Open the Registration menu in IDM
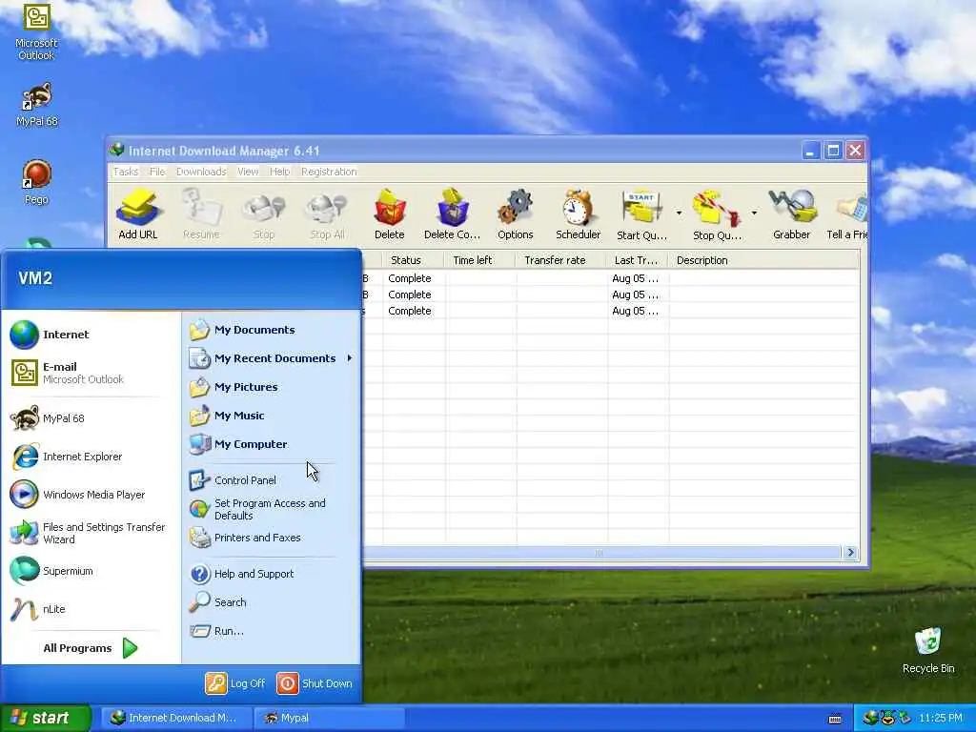This screenshot has width=976, height=732. click(x=329, y=172)
